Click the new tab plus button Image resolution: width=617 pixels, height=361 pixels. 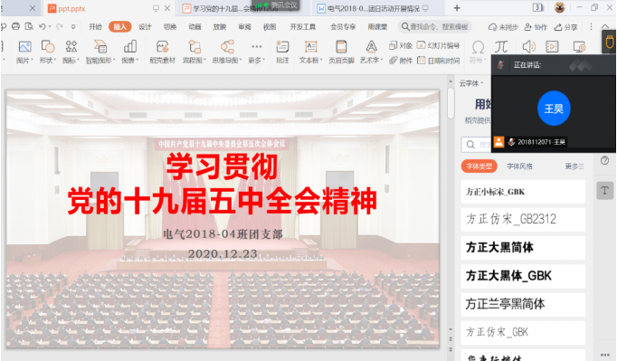[457, 8]
